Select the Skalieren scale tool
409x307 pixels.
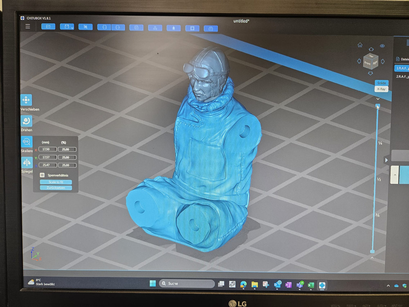coord(26,142)
